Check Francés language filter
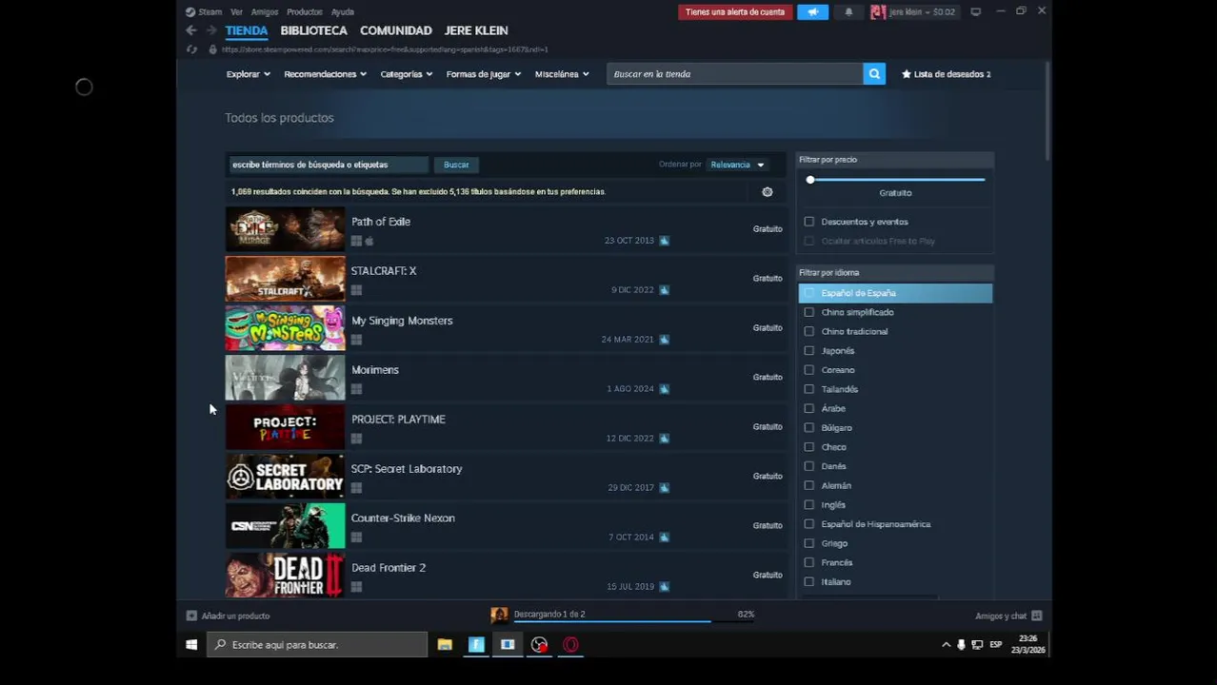 click(x=809, y=562)
